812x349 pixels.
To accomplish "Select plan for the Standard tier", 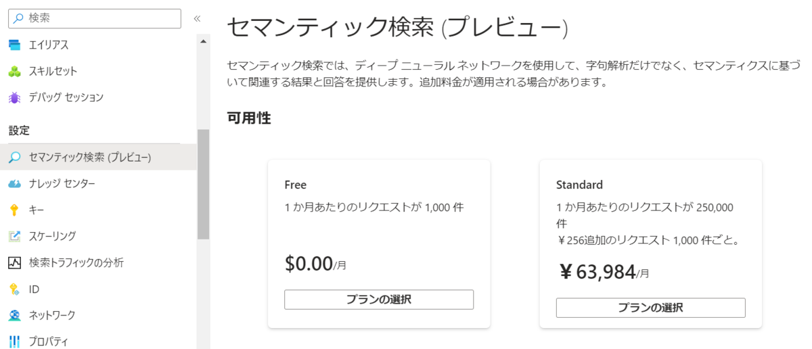I will pyautogui.click(x=650, y=308).
